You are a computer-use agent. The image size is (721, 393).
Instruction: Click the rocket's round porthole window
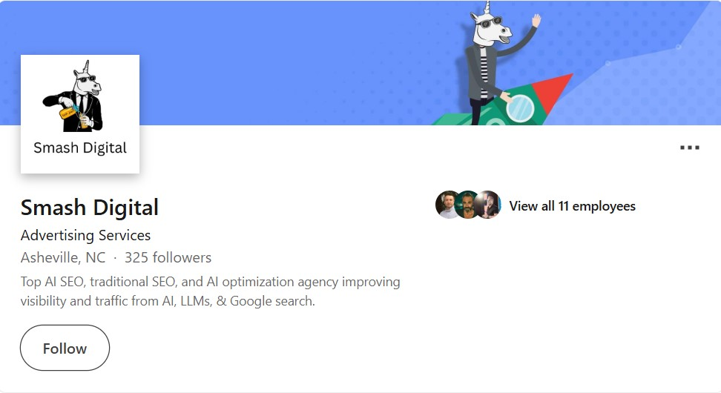pos(520,108)
